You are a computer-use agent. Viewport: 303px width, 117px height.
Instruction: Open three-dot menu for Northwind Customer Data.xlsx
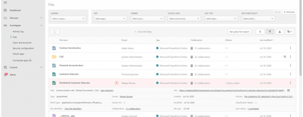point(290,83)
